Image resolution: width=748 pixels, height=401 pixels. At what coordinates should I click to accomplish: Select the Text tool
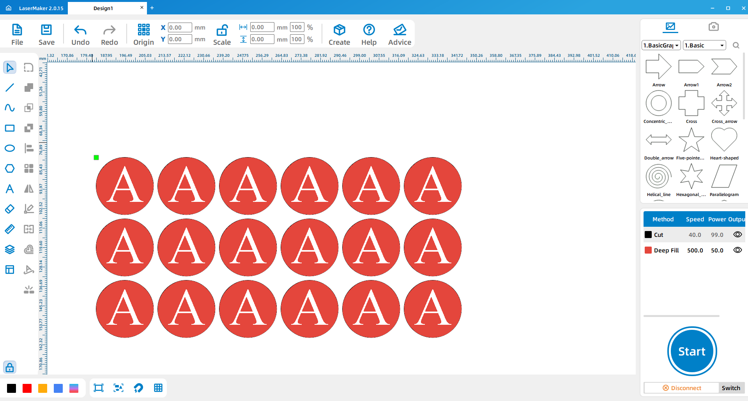(10, 189)
